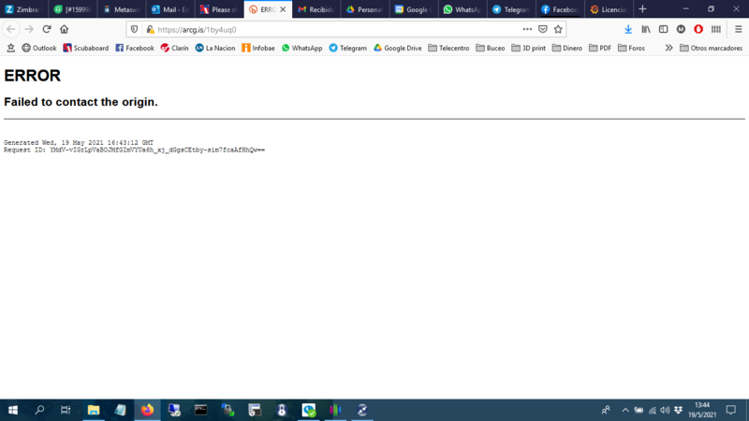Switch to the Google Drive Personal tab

coord(363,9)
